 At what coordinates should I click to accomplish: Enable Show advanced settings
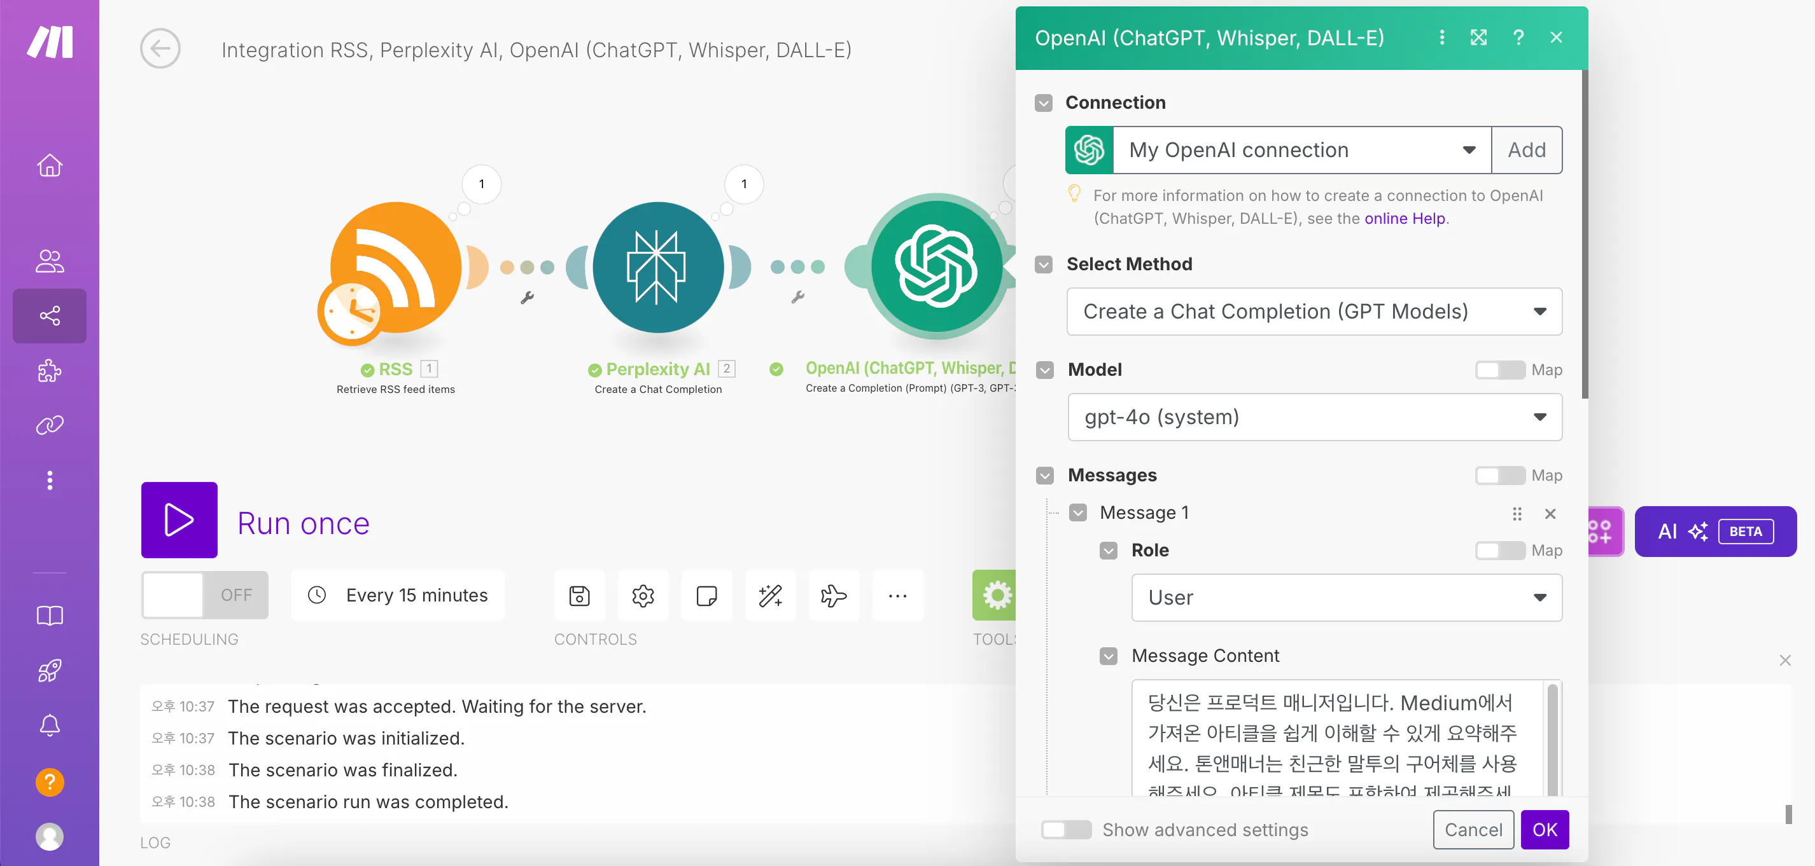coord(1066,829)
